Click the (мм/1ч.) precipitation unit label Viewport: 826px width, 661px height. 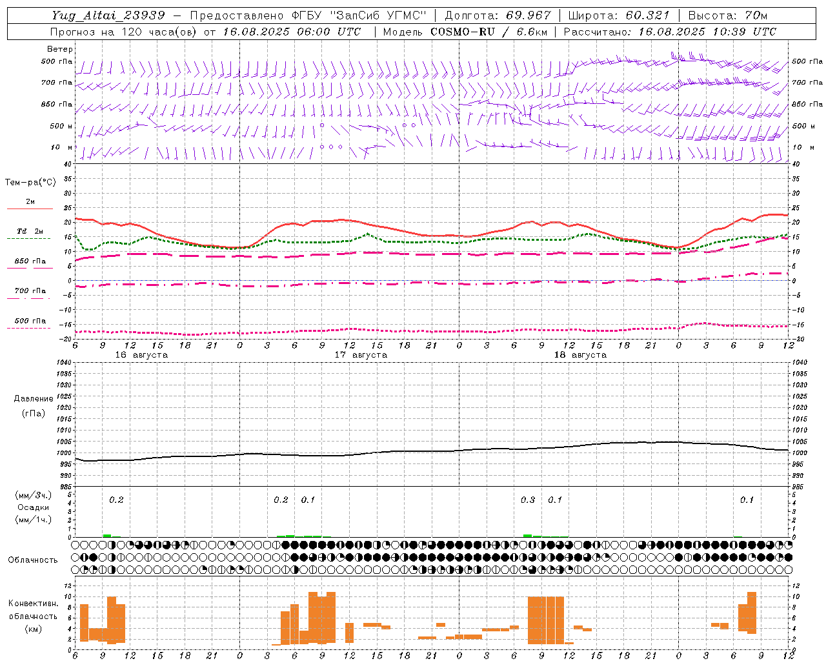point(34,520)
